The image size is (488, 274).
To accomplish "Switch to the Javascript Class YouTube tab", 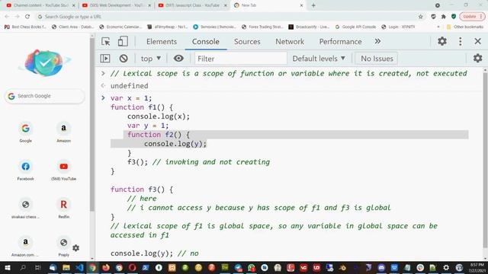I will click(193, 5).
